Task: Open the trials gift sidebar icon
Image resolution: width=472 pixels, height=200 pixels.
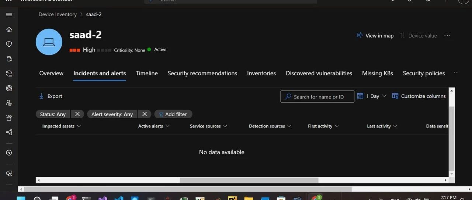Action: tap(9, 118)
